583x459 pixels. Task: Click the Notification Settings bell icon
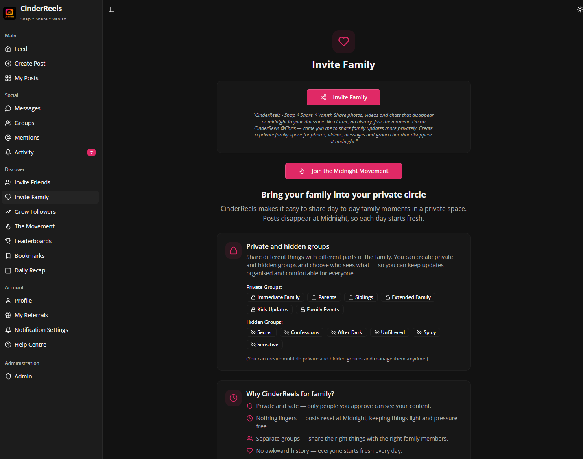[8, 330]
